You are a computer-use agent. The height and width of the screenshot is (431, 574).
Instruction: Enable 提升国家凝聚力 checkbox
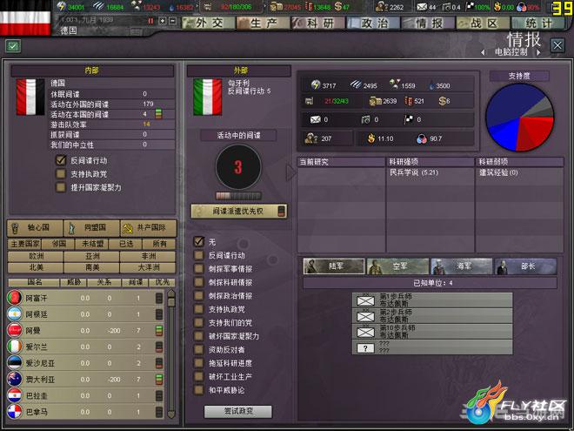tap(61, 187)
